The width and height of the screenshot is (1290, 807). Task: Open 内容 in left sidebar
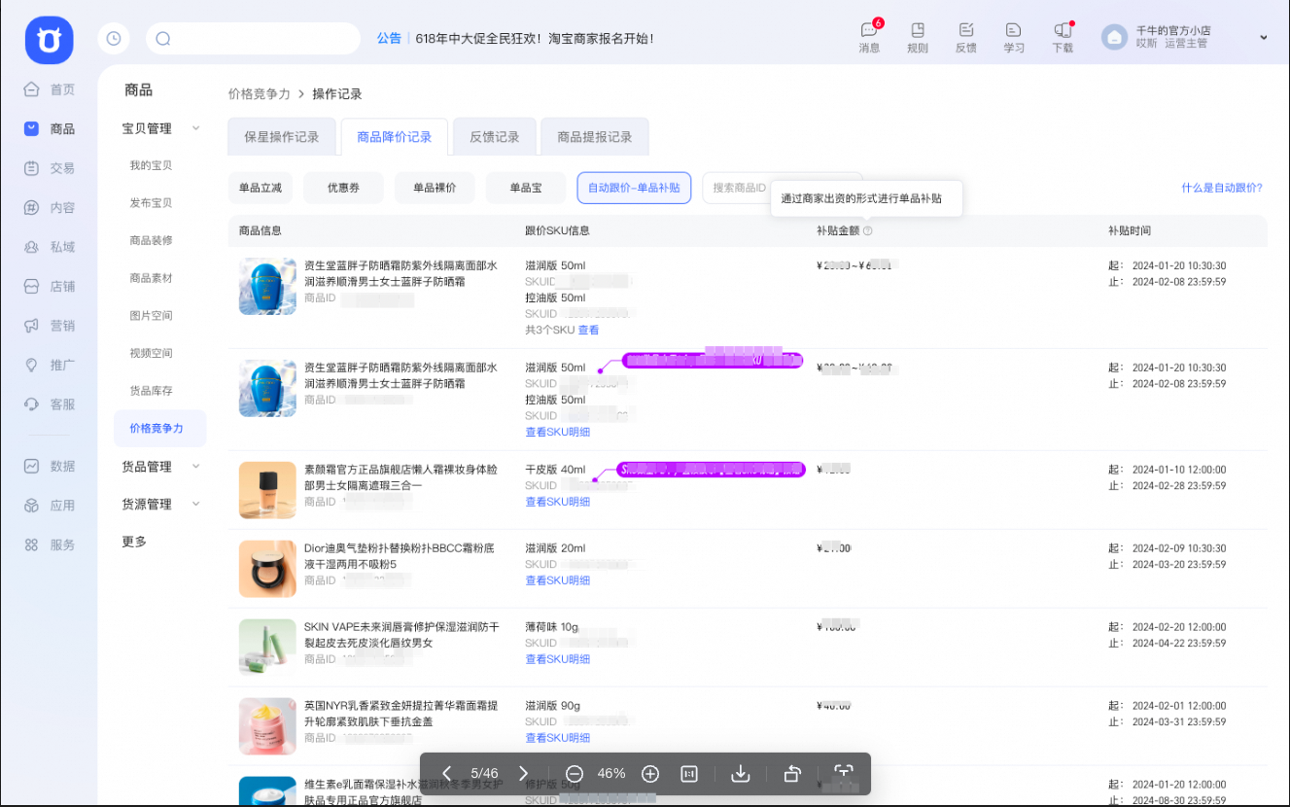click(x=49, y=207)
